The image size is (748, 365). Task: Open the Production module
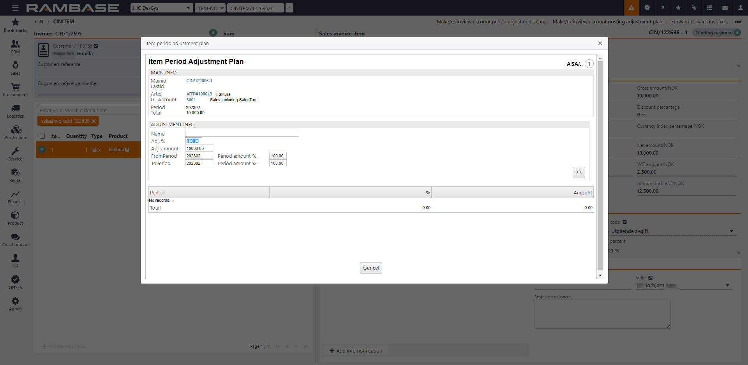(x=15, y=133)
